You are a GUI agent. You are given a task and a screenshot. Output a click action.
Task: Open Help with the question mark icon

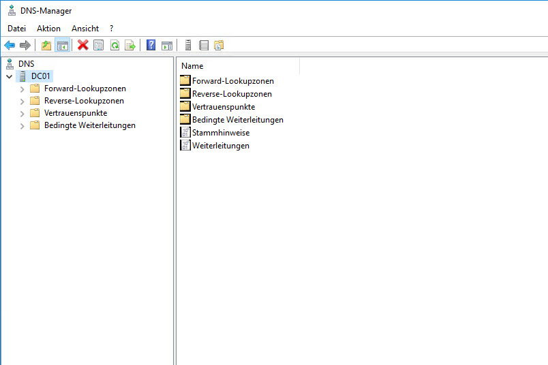(151, 45)
